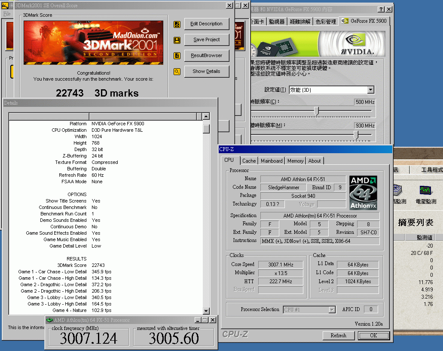Image resolution: width=443 pixels, height=351 pixels.
Task: Open the Mainboard tab in CPU-Z
Action: (x=272, y=161)
